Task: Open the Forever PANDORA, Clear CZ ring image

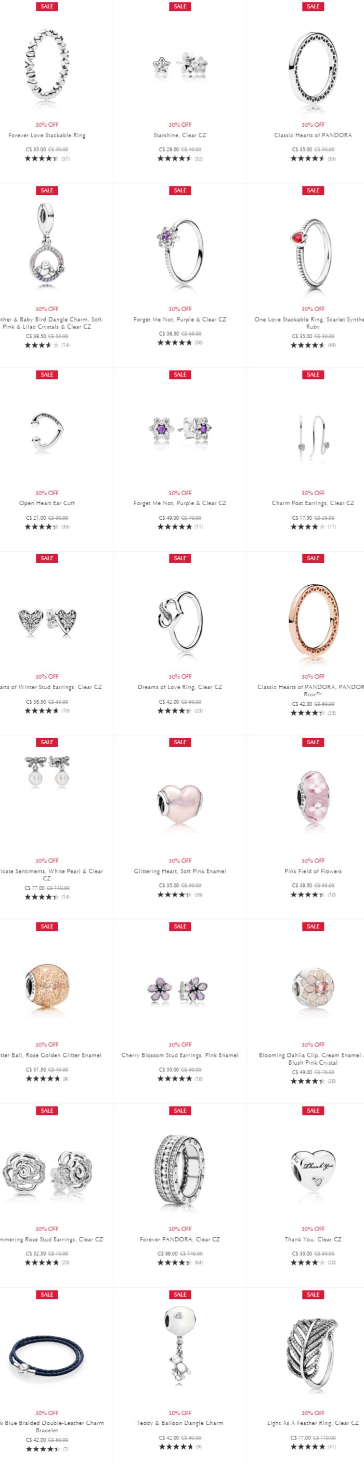Action: [180, 1168]
